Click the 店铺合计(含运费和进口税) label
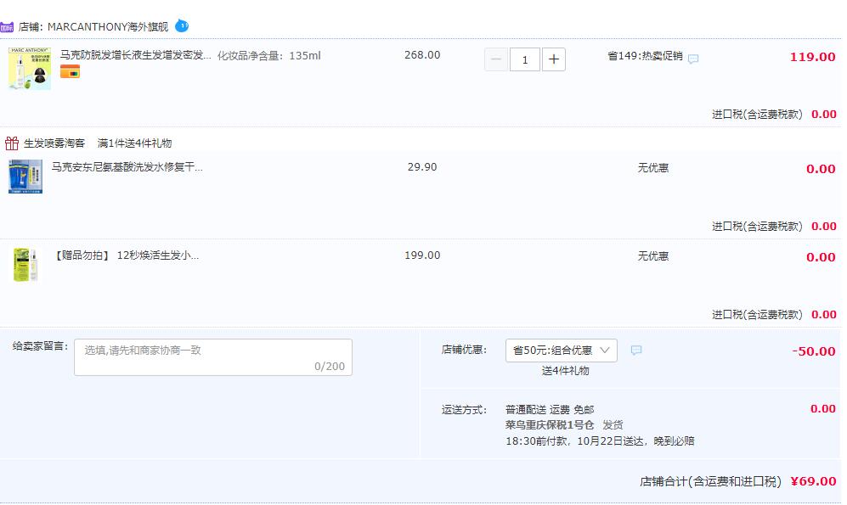The width and height of the screenshot is (847, 505). coord(711,481)
